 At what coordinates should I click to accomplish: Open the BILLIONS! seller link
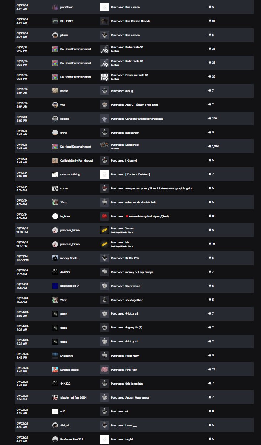[67, 21]
